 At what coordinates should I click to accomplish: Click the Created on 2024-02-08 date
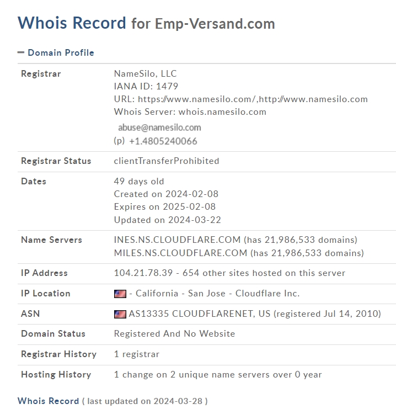tap(166, 194)
